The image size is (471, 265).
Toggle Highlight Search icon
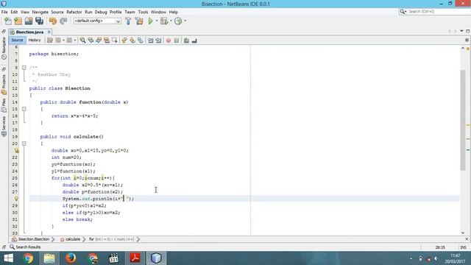pos(107,40)
